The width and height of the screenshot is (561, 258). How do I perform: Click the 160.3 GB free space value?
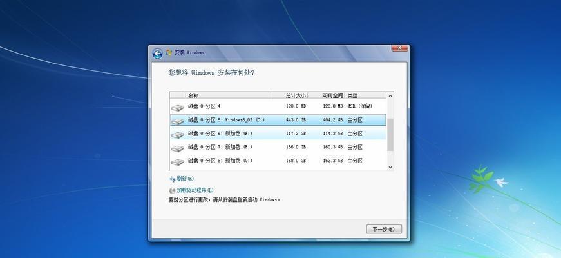(x=333, y=147)
